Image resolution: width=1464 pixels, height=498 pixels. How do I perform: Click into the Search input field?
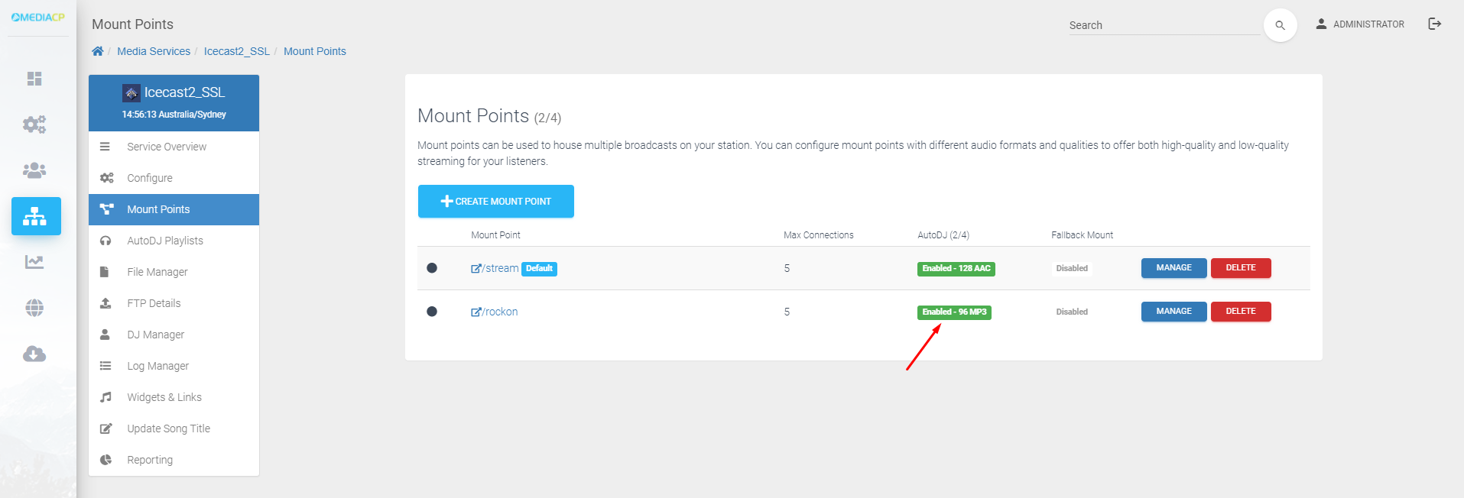click(x=1164, y=25)
